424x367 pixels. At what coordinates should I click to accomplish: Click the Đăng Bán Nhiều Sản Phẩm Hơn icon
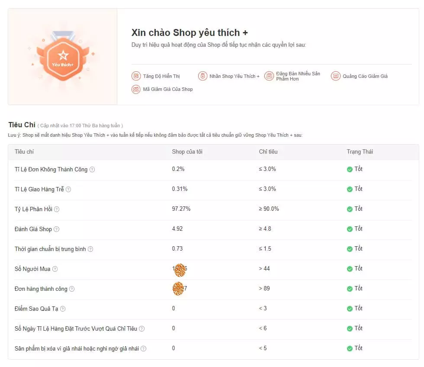point(269,76)
